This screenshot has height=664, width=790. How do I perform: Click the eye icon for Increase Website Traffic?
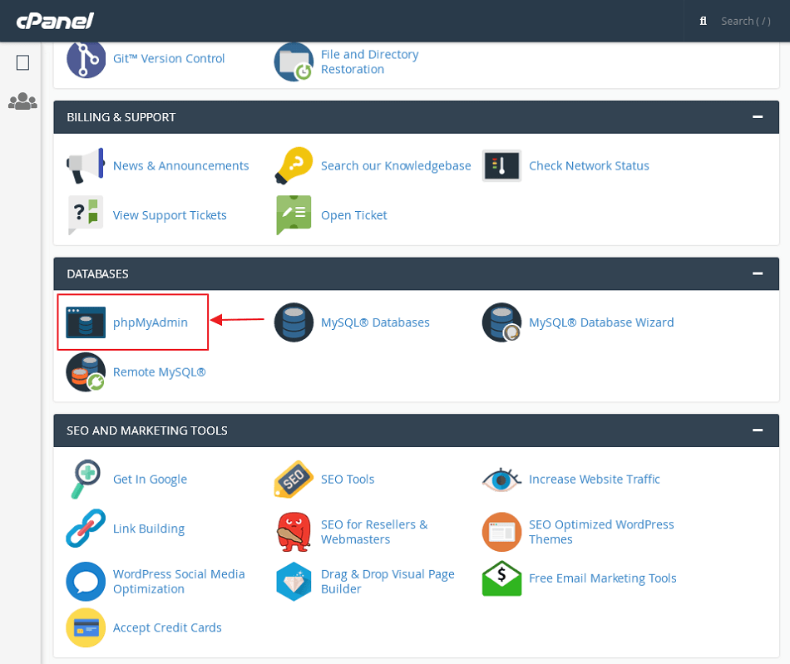coord(501,480)
